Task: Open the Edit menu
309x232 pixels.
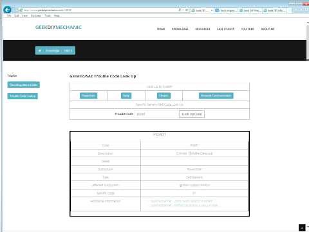Action: tap(17, 15)
